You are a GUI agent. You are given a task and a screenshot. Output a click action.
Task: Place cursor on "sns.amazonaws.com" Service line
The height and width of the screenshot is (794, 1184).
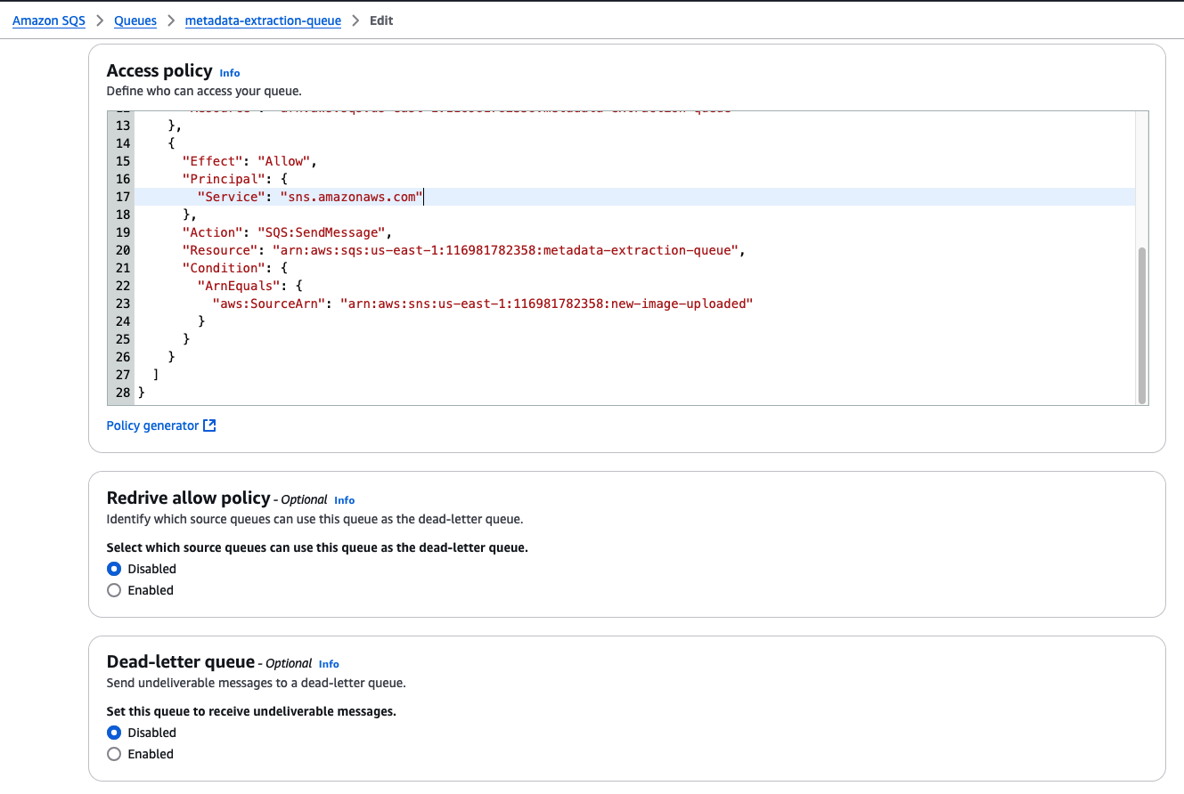pyautogui.click(x=634, y=197)
